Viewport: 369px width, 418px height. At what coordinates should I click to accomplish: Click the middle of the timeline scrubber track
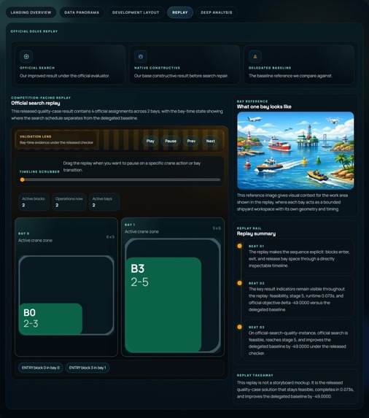tap(120, 179)
